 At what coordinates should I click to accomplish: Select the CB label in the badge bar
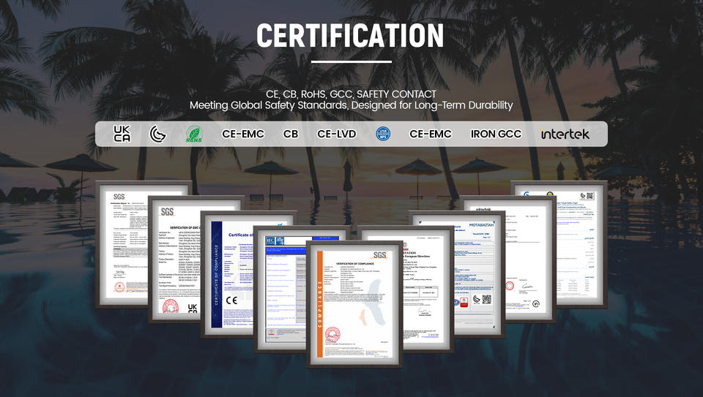click(291, 134)
